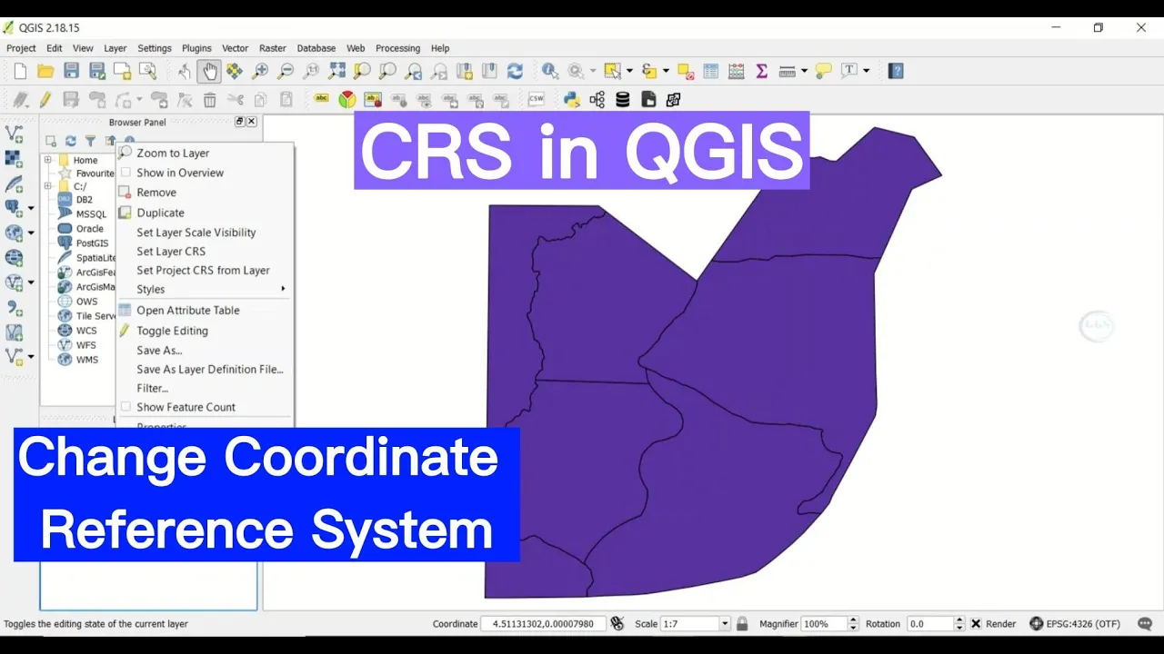Click EPSG:4326 (OTF) CRS status button
This screenshot has width=1164, height=654.
pyautogui.click(x=1075, y=624)
